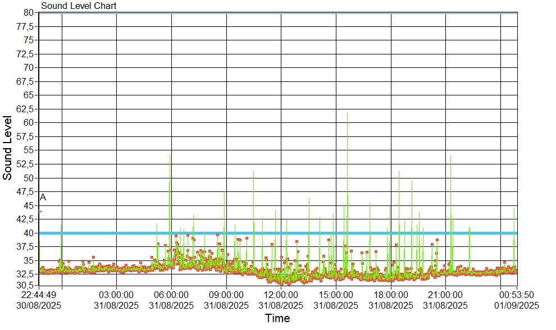Click the 15:00:00 x-axis tick label
Screen dimensions: 556x330
pyautogui.click(x=336, y=295)
